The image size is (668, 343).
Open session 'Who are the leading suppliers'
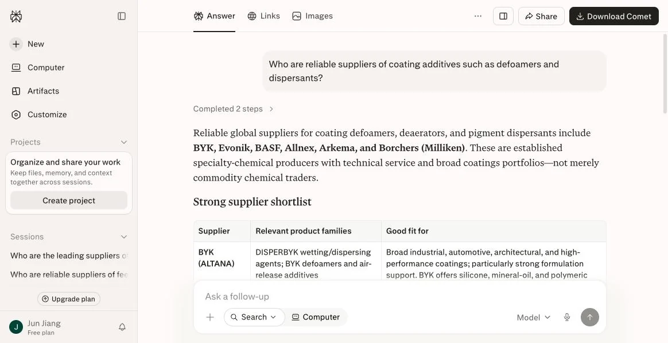(69, 255)
